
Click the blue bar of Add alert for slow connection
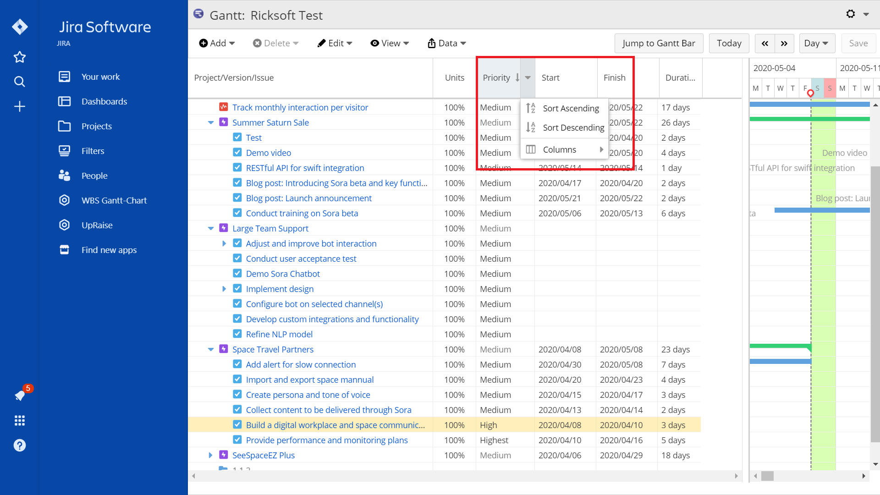coord(780,361)
